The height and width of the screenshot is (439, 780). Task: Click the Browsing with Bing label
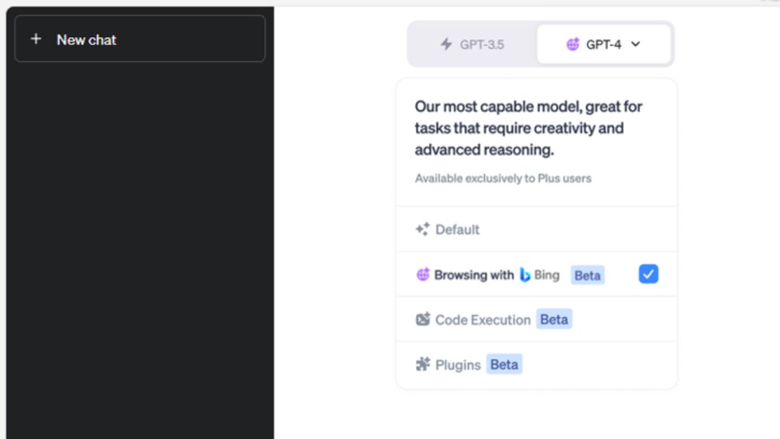click(x=474, y=275)
